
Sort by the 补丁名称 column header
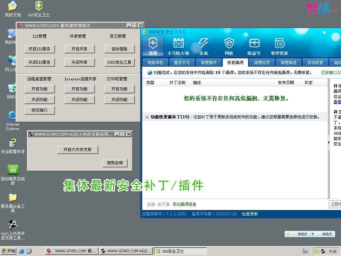point(178,83)
